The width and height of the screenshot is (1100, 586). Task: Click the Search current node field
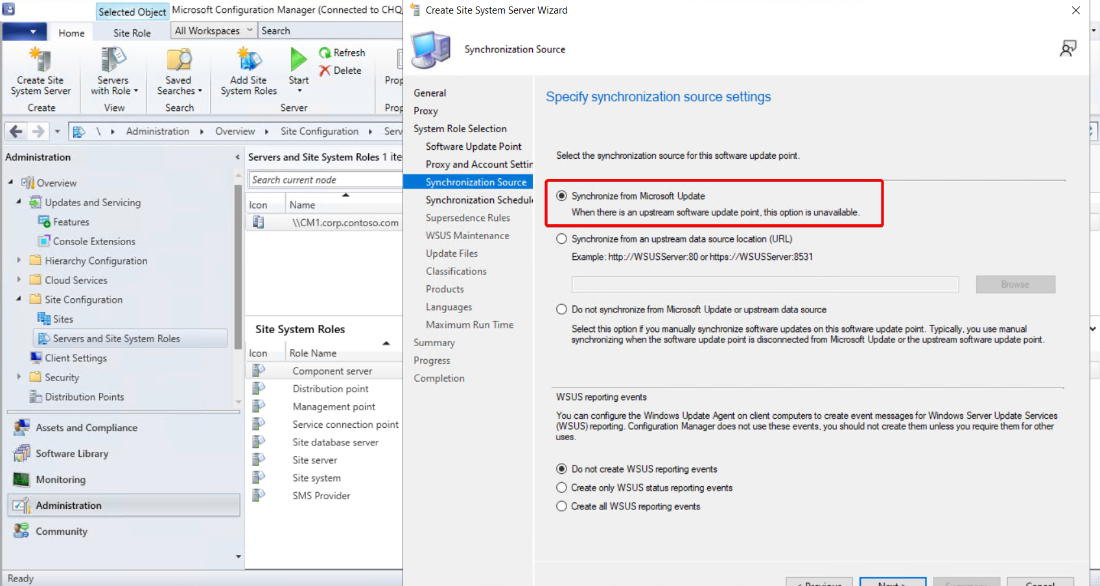coord(325,180)
